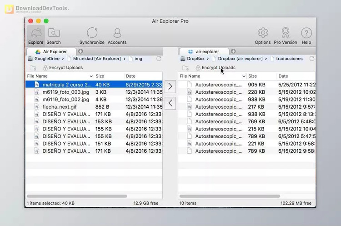341x226 pixels.
Task: Select the 228 KB Autostereoscopic file
Action: [247, 92]
